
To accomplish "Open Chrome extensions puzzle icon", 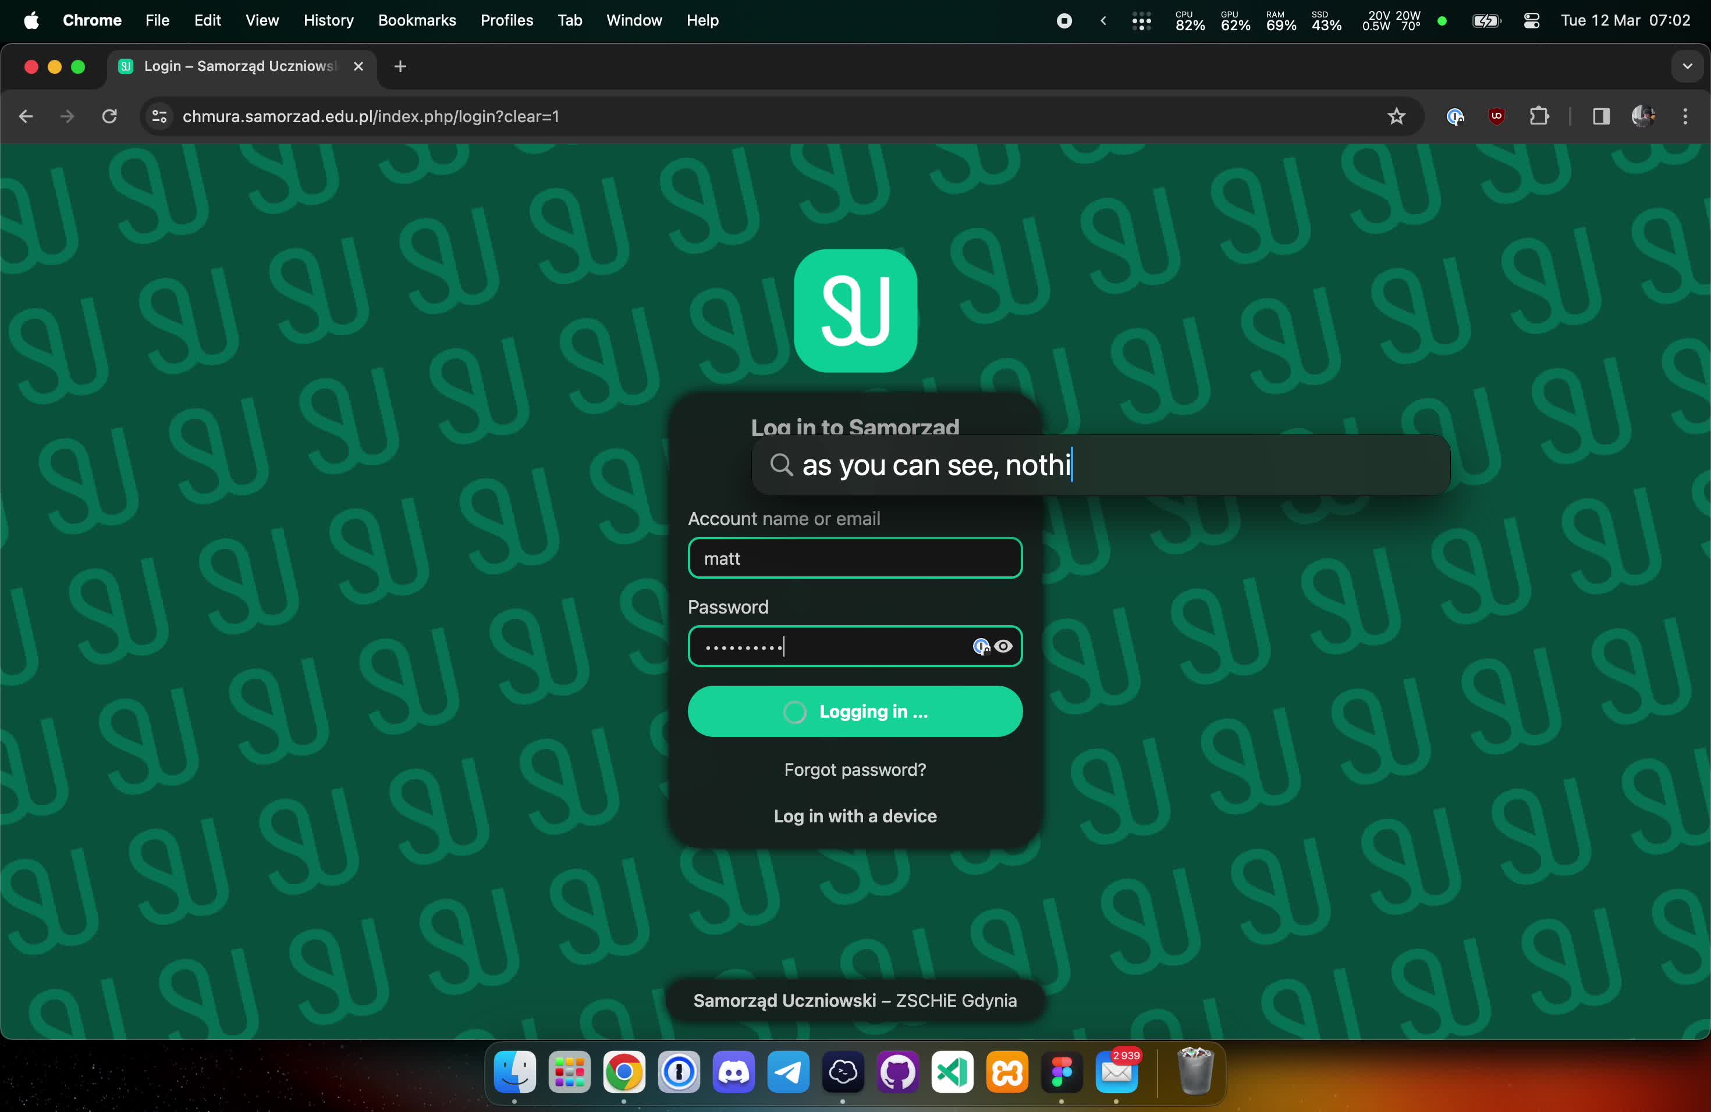I will 1539,116.
